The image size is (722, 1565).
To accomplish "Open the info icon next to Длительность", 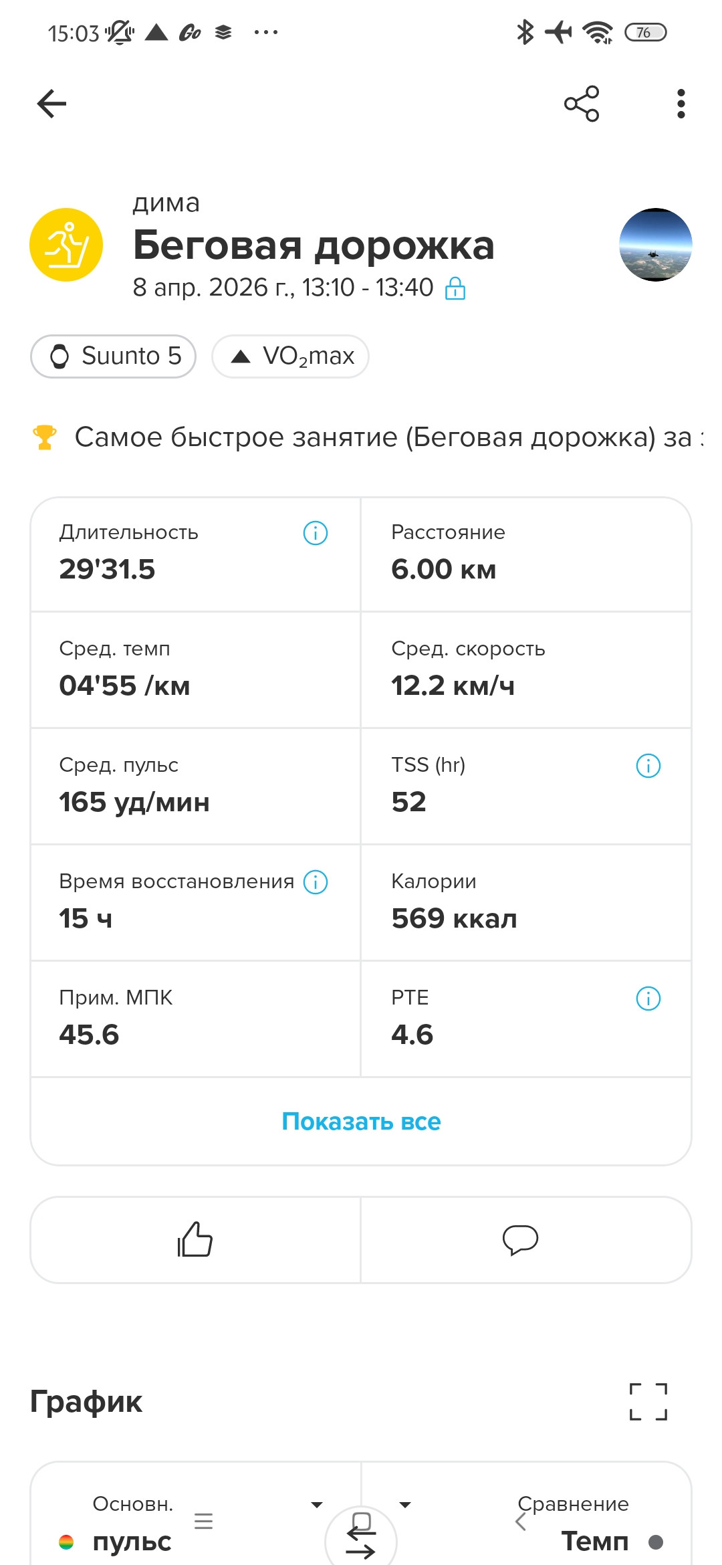I will tap(316, 533).
